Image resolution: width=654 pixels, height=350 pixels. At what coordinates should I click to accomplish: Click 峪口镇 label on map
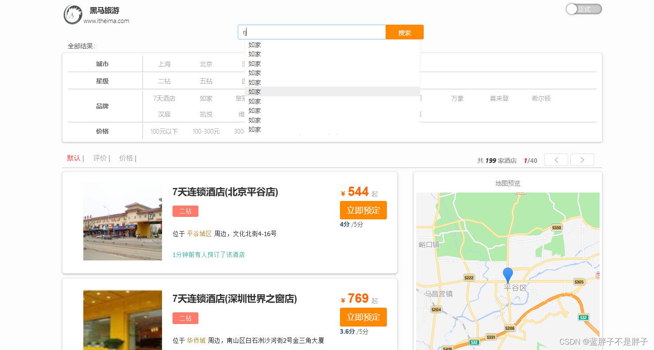click(x=429, y=244)
